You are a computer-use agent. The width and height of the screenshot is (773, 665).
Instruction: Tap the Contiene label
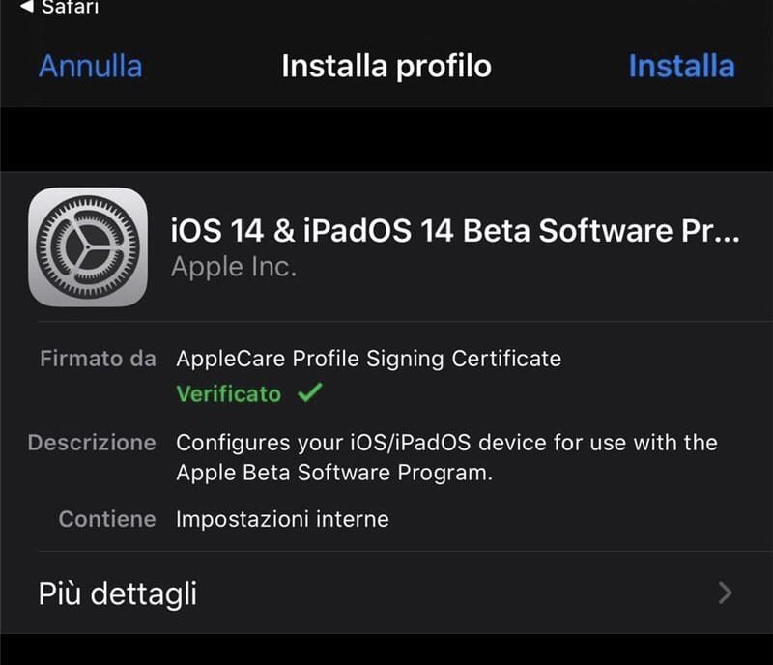(107, 519)
